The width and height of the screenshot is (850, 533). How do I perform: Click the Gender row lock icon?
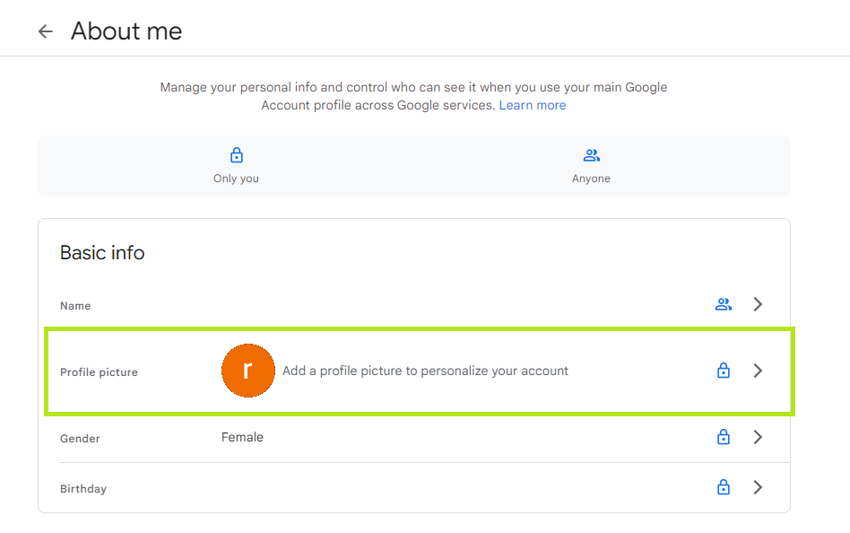tap(724, 437)
